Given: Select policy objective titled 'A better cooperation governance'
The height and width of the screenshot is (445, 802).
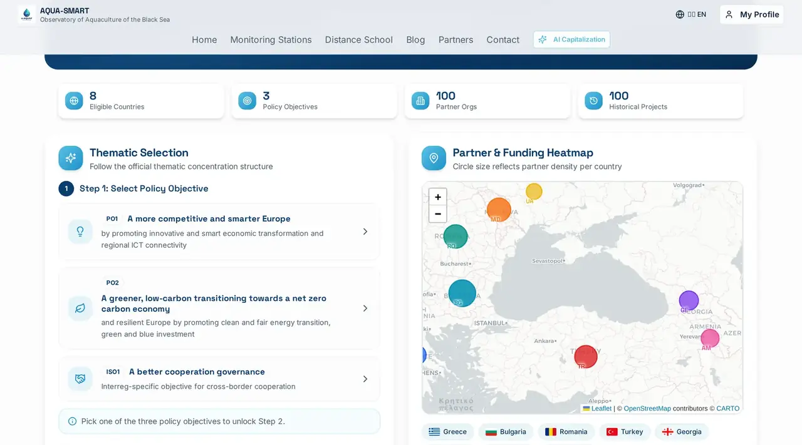Looking at the screenshot, I should [x=219, y=379].
